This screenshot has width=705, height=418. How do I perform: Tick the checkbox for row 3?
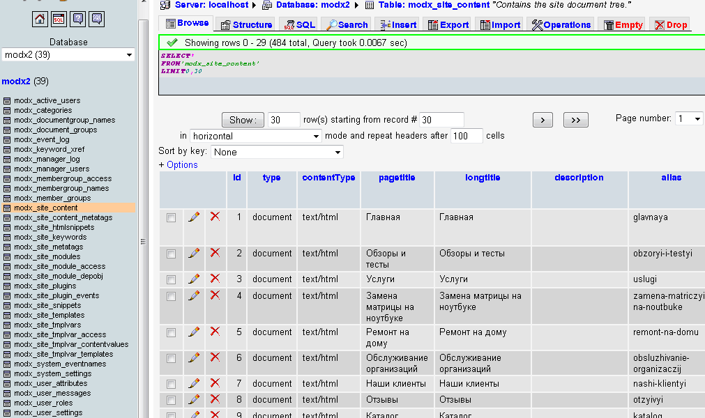[x=171, y=280]
